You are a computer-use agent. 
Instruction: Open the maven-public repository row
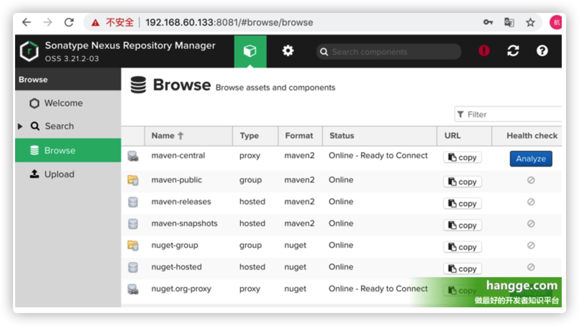[341, 181]
